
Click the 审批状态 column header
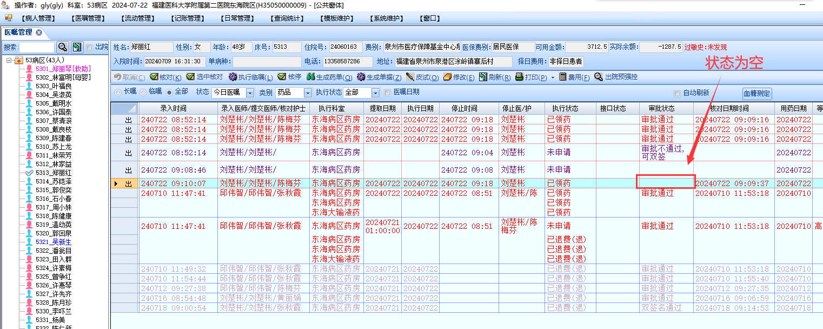coord(667,108)
